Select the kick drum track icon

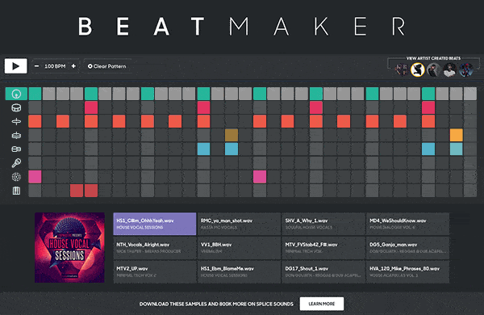(x=16, y=94)
